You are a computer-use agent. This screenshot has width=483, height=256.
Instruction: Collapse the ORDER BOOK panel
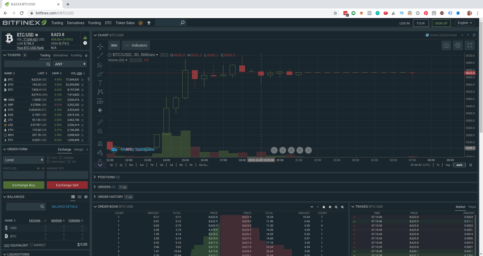click(95, 207)
